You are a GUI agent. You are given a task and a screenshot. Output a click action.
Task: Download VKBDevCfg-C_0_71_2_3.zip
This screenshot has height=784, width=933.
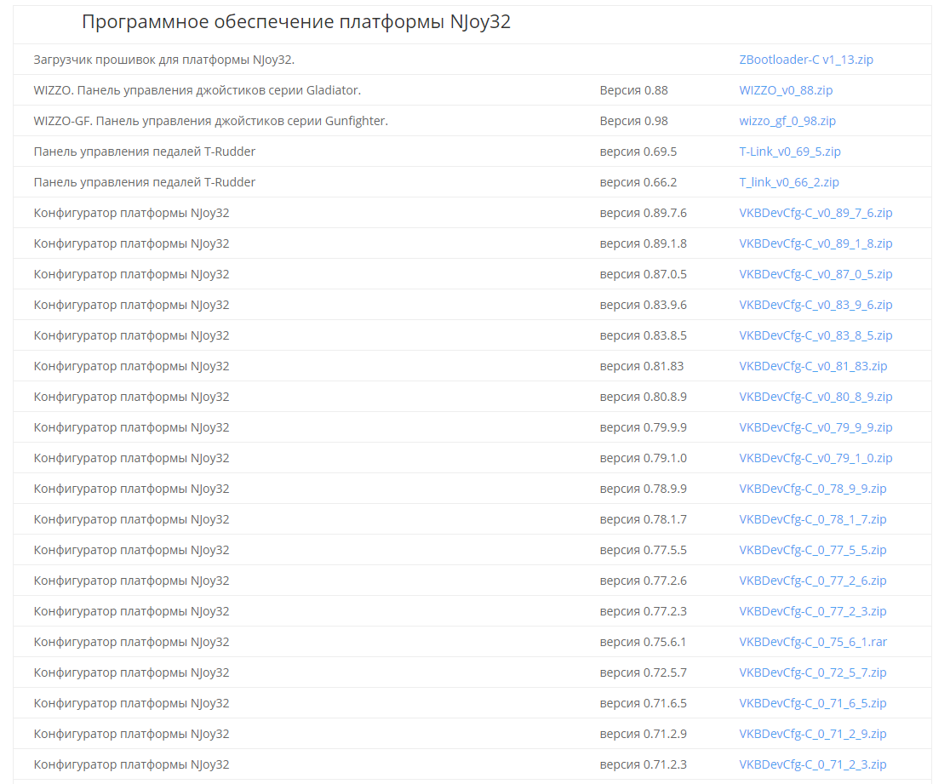pos(812,764)
